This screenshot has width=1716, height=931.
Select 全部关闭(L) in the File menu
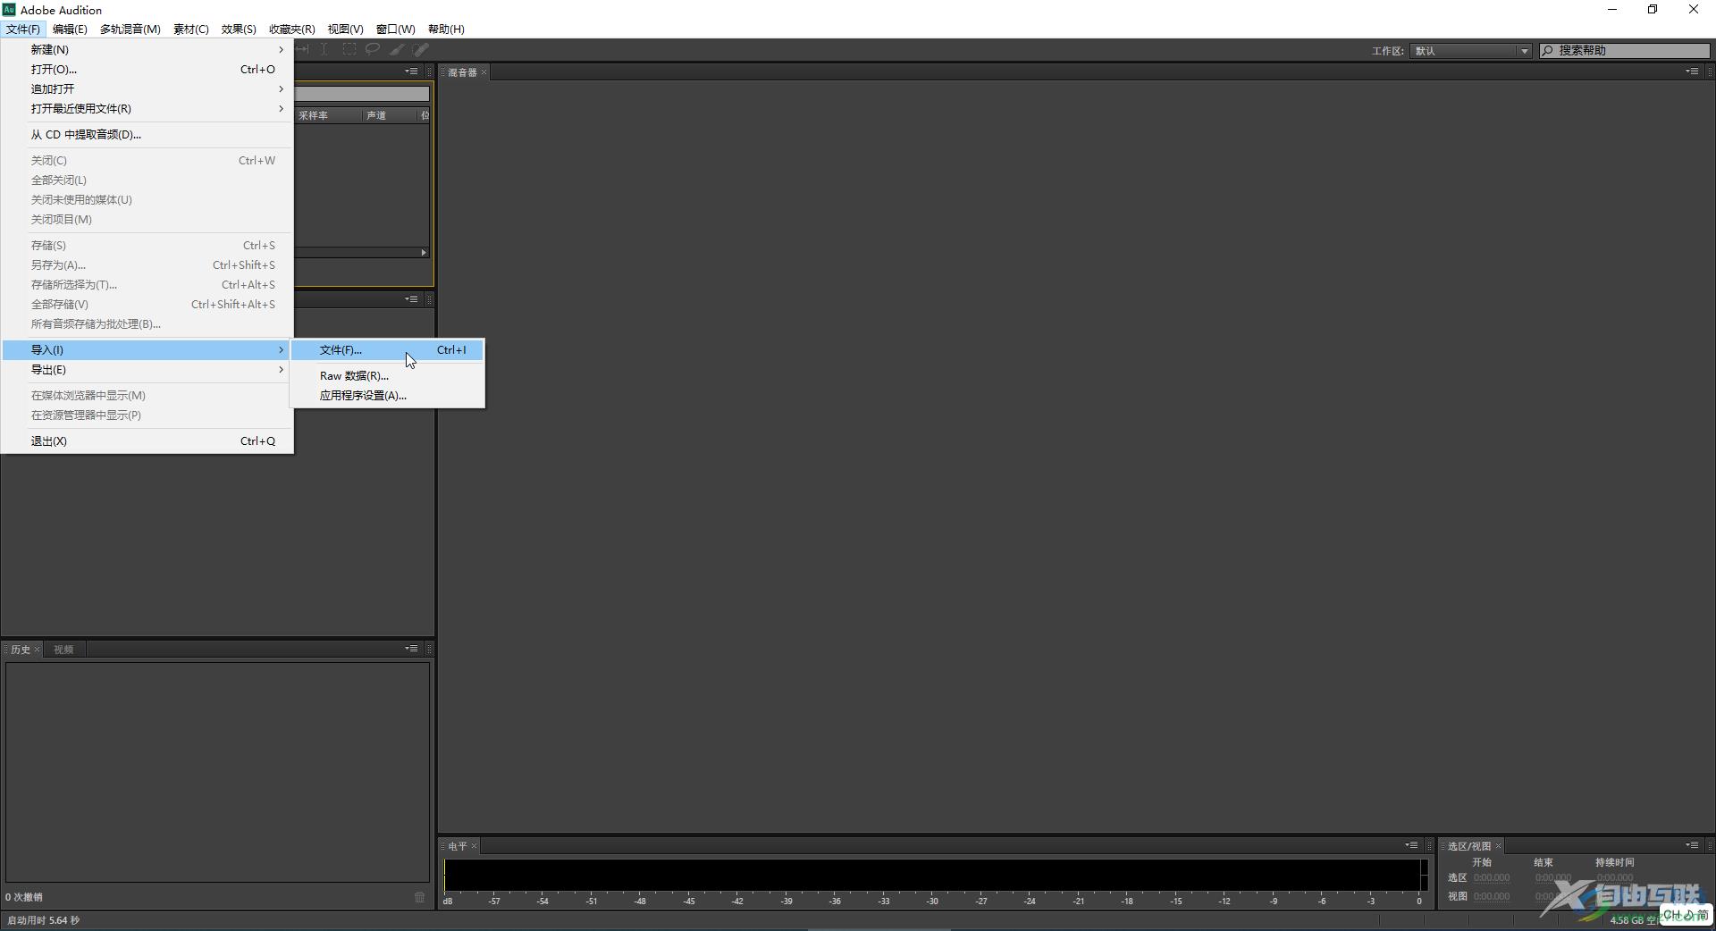coord(147,180)
